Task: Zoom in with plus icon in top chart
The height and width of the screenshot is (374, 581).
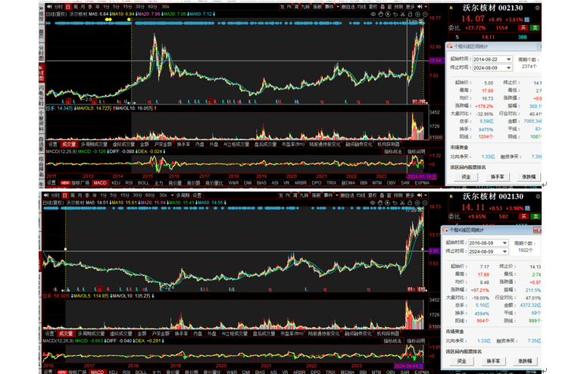Action: click(x=417, y=14)
